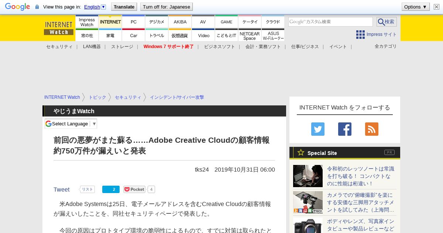The height and width of the screenshot is (233, 443).
Task: Go to トピック breadcrumb
Action: [x=97, y=97]
